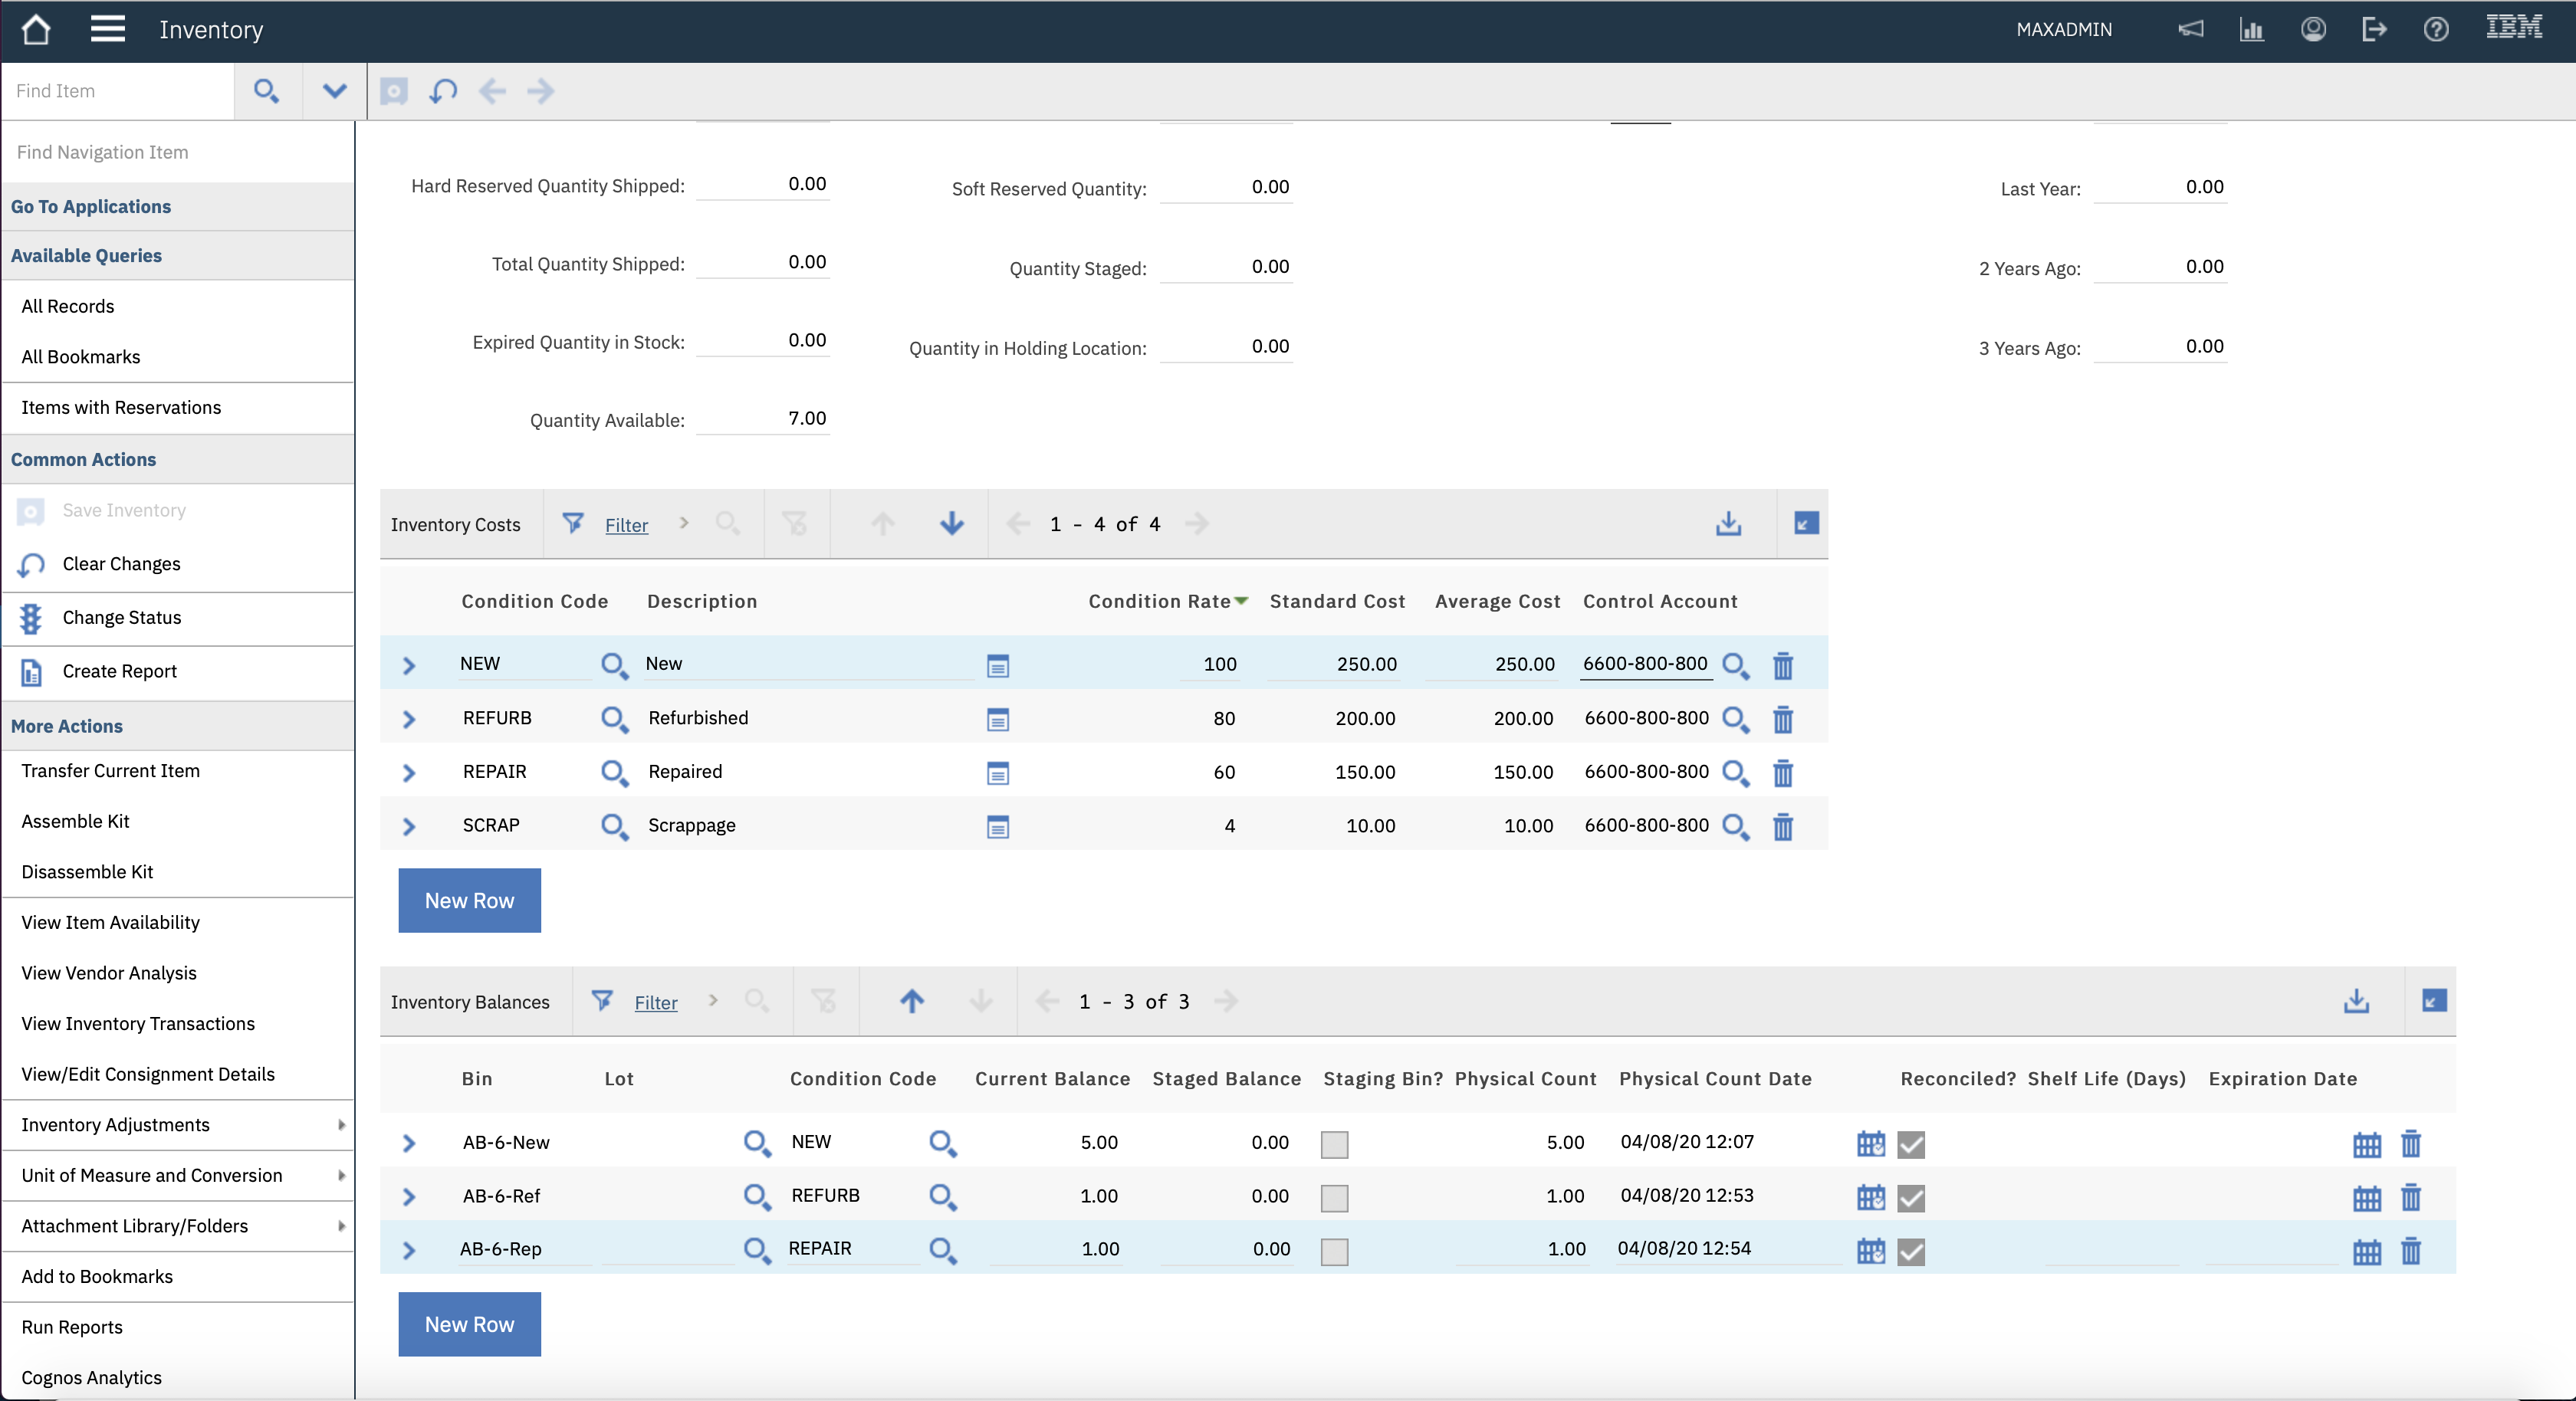
Task: Open the reports chart icon in header
Action: (x=2251, y=29)
